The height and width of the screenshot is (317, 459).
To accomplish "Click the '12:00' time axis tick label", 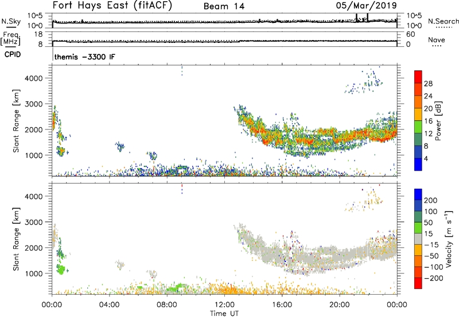I will (x=224, y=305).
